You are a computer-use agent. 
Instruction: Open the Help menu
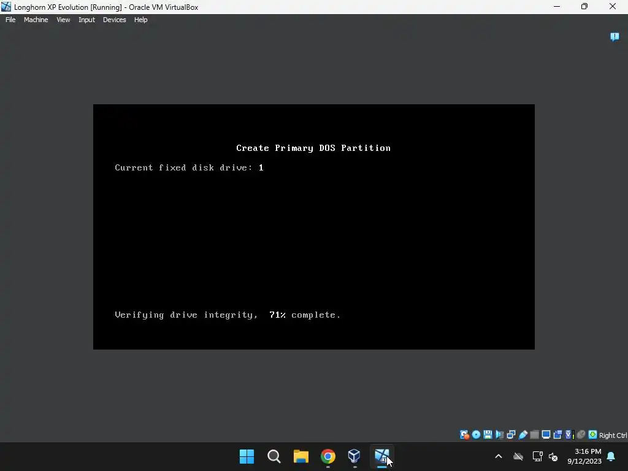(x=140, y=20)
